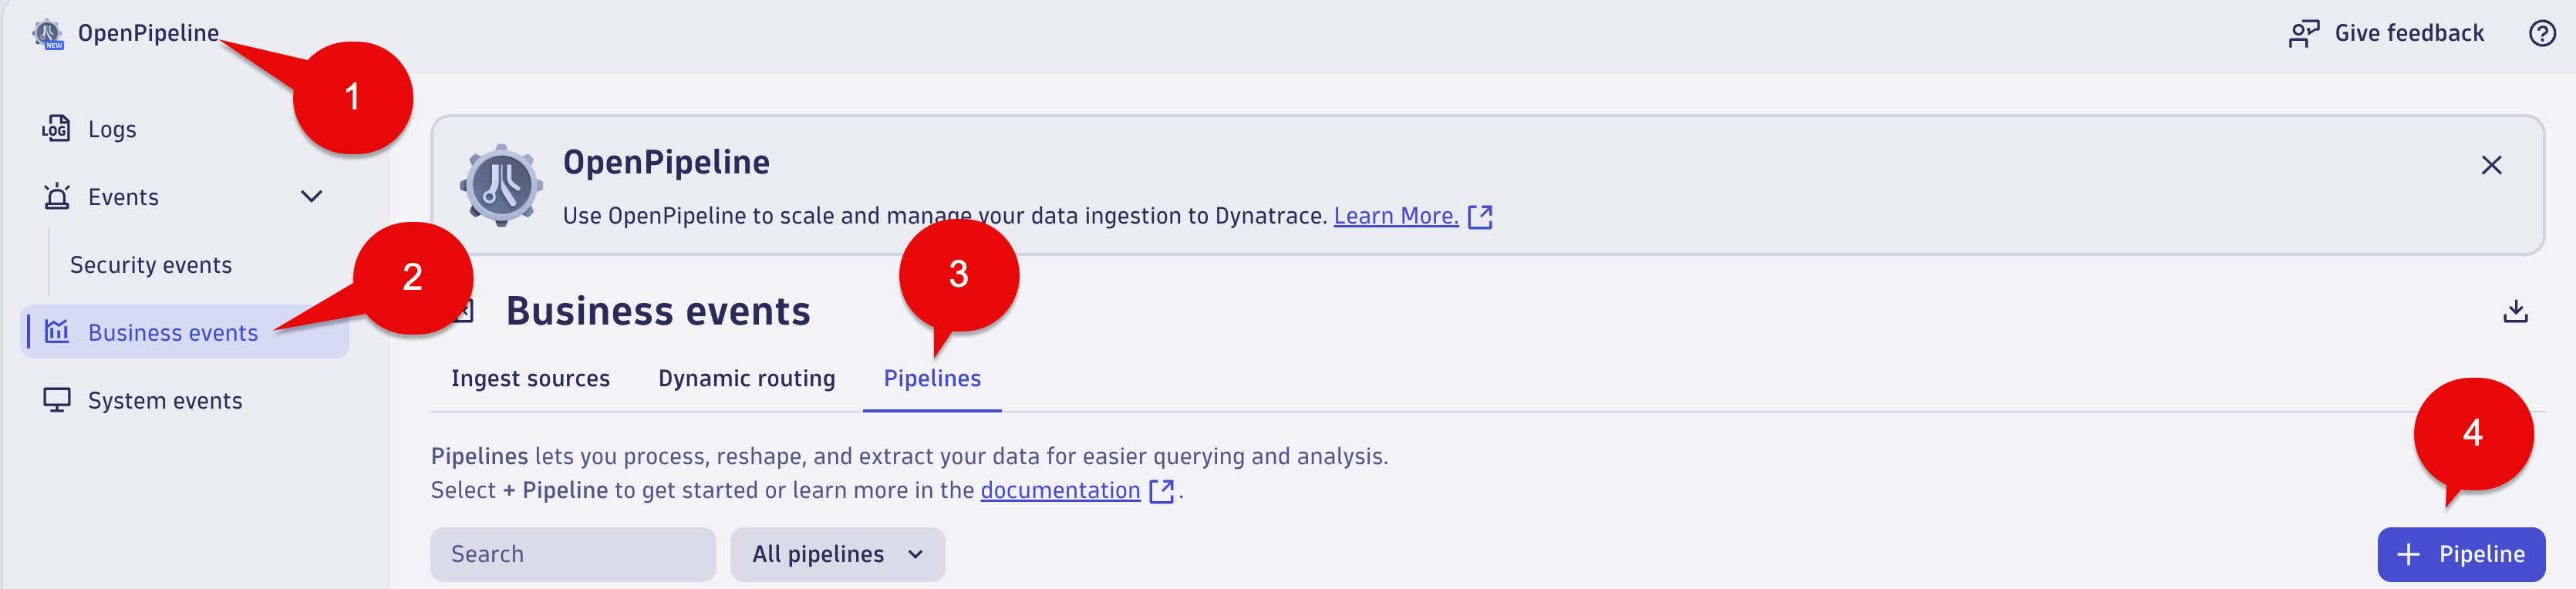The image size is (2576, 589).
Task: Click the OpenPipeline app logo icon
Action: [47, 34]
